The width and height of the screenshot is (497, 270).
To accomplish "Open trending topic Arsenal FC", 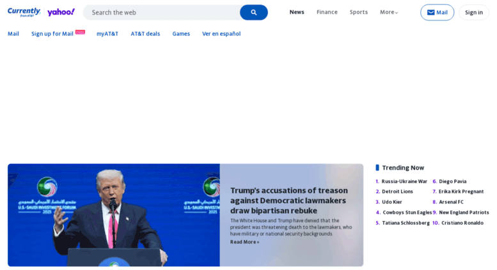I will click(x=451, y=202).
